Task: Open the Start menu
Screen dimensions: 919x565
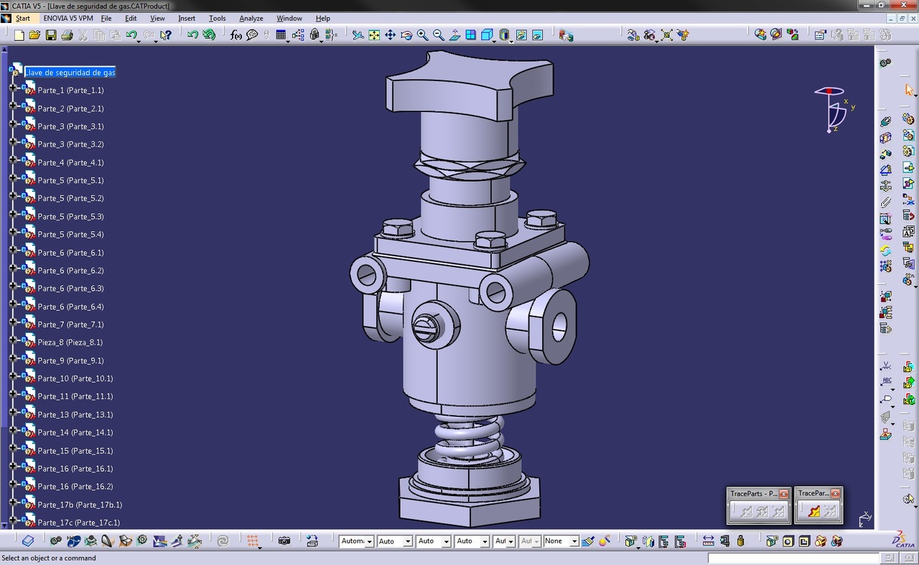Action: [x=23, y=18]
